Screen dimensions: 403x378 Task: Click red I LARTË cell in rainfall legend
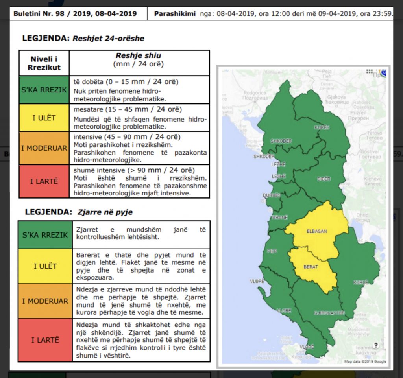click(x=44, y=181)
